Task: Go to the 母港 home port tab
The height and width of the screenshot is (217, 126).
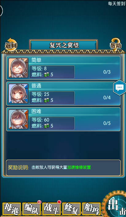Action: pos(12,209)
